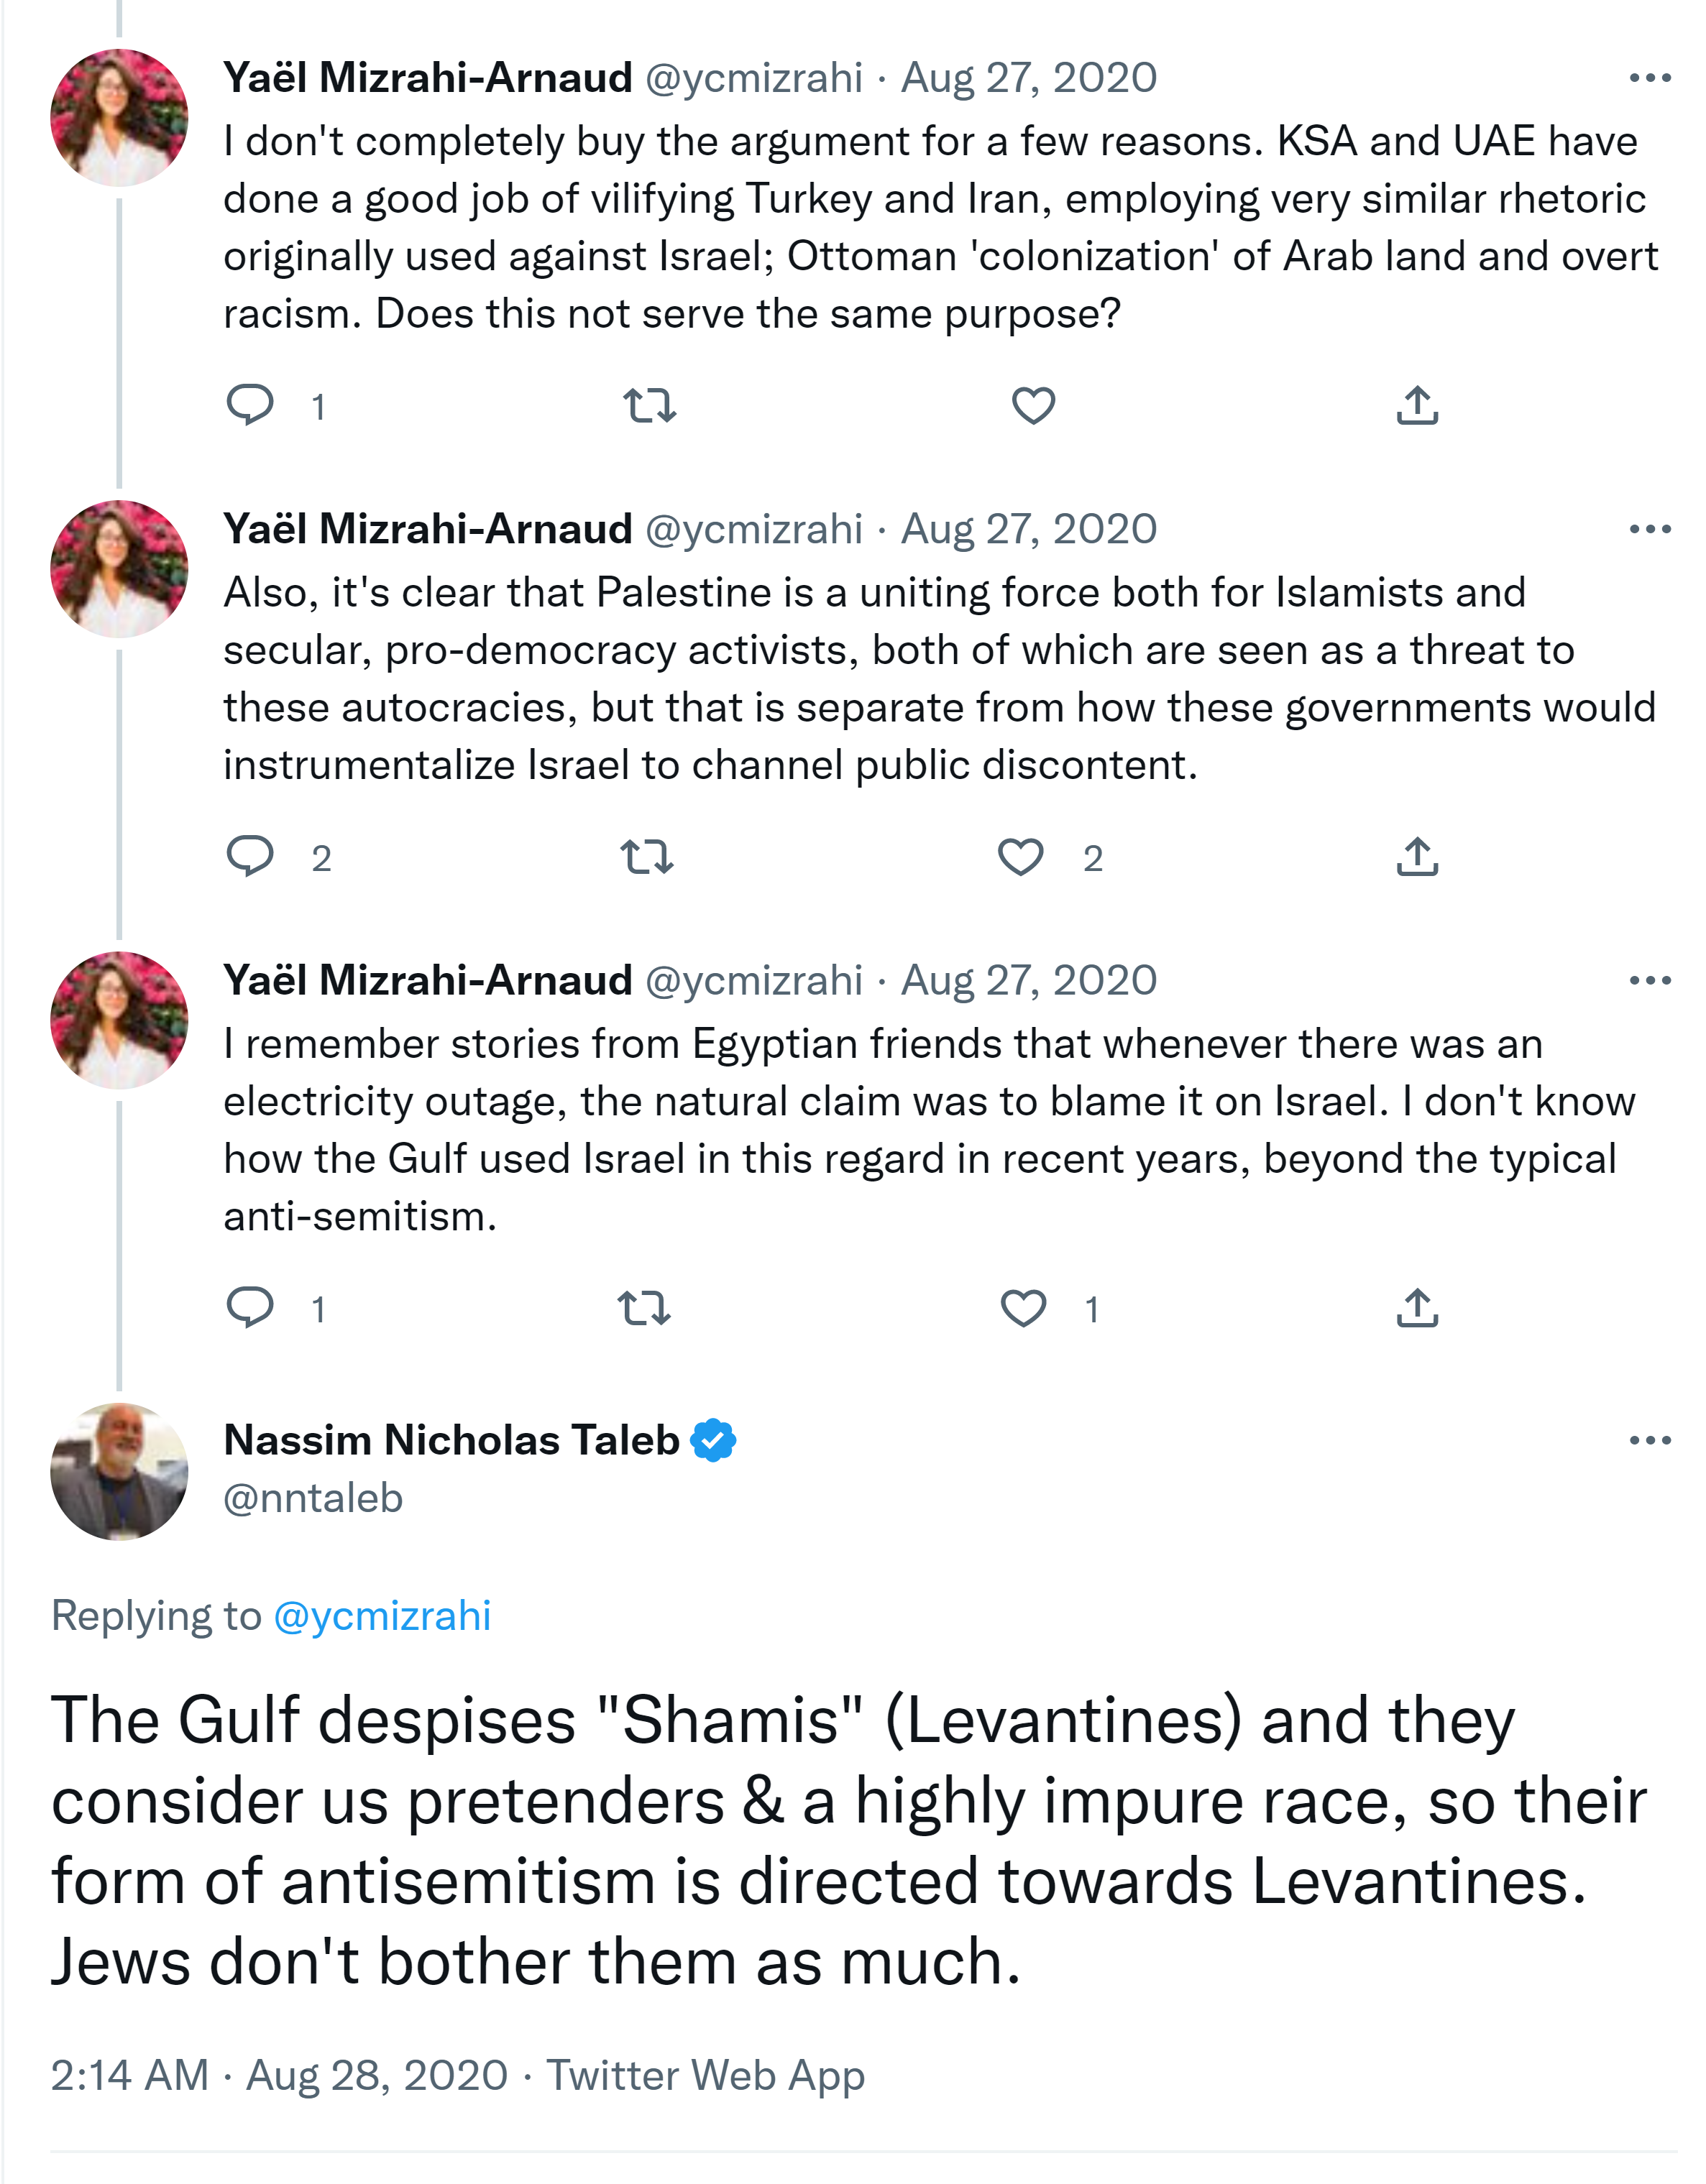
Task: Retweet the tweet about Islamists and activists
Action: click(646, 857)
